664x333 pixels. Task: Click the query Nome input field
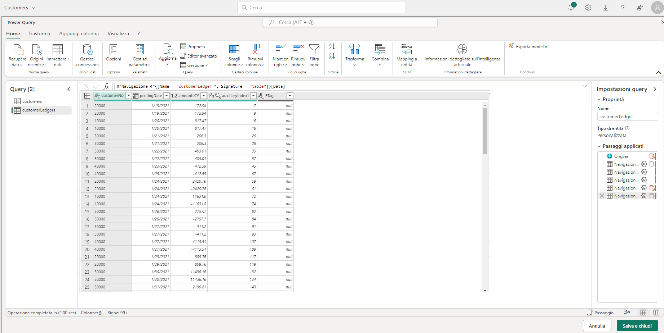[x=627, y=117]
